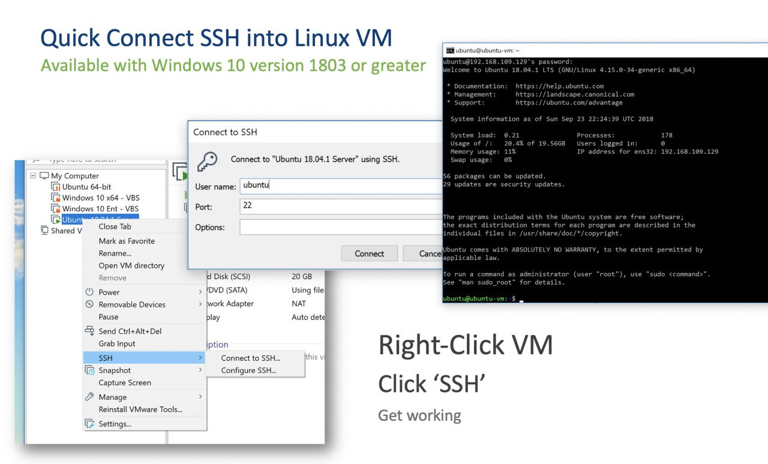The height and width of the screenshot is (464, 768).
Task: Choose Grab Input
Action: 117,343
